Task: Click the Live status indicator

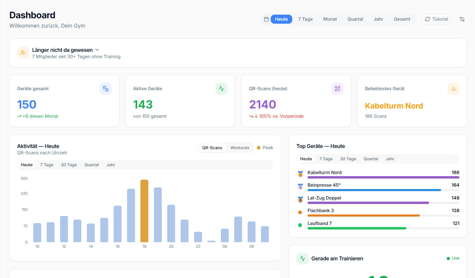Action: click(453, 258)
